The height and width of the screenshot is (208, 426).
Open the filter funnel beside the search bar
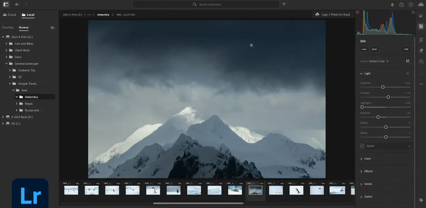(x=283, y=4)
